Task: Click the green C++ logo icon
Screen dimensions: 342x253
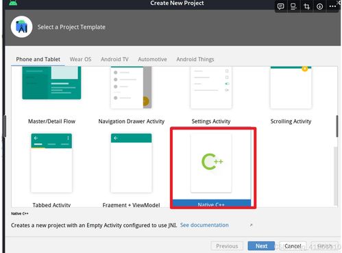Action: pyautogui.click(x=212, y=162)
